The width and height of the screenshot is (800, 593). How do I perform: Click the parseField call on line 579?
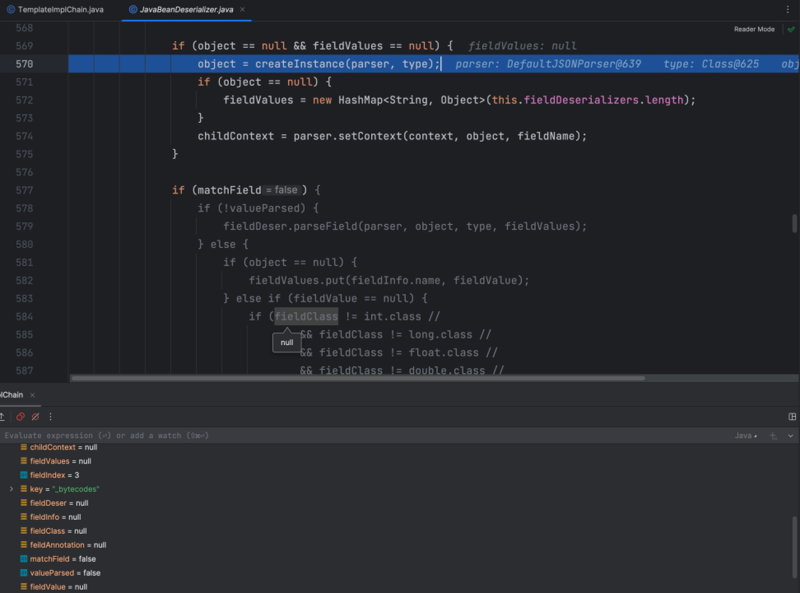tap(325, 226)
